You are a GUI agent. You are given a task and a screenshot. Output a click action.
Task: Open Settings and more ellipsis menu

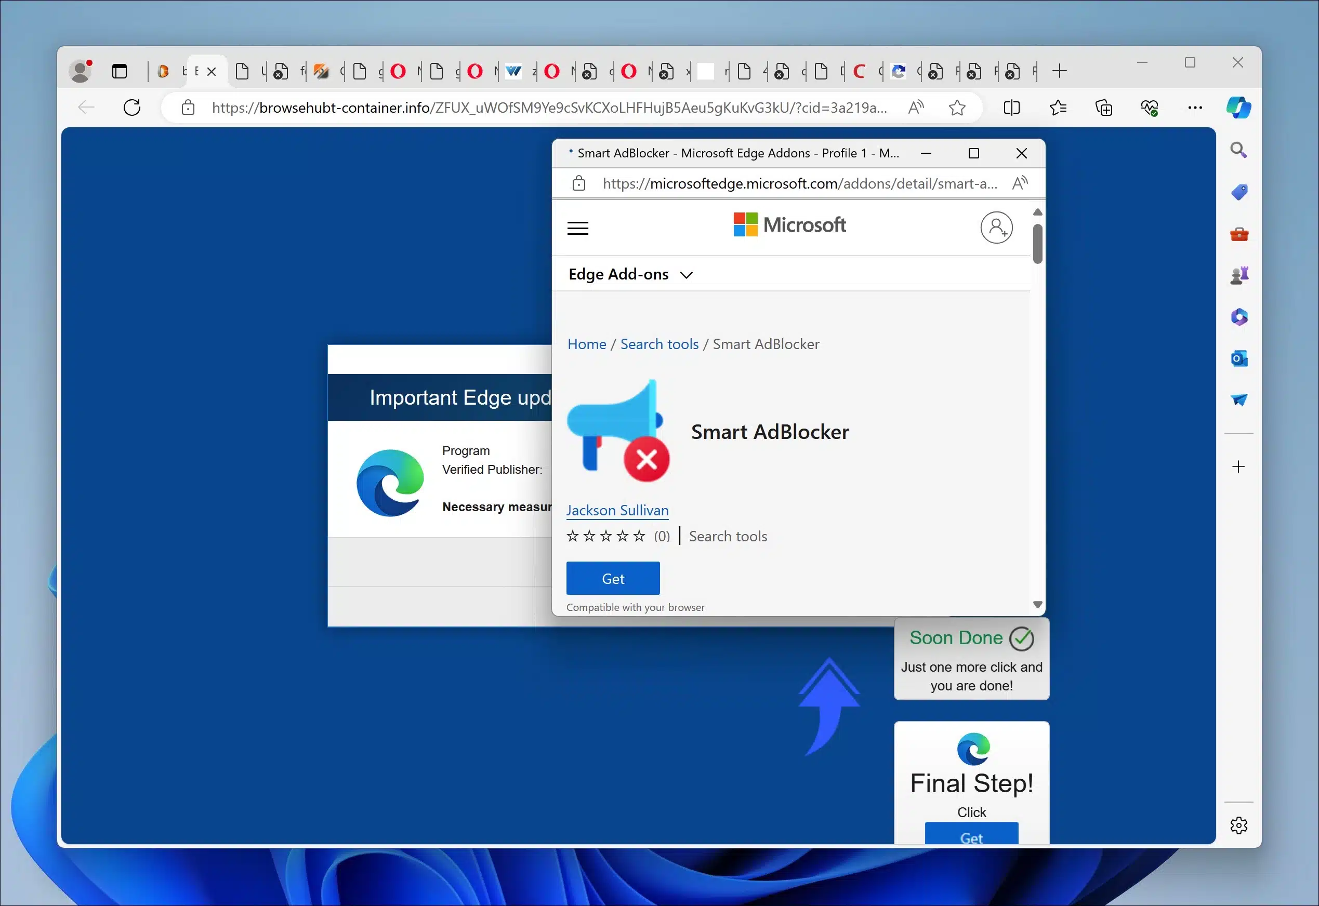(1195, 108)
